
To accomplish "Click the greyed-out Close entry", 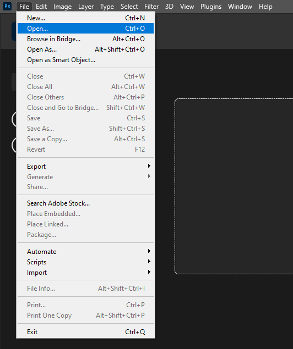I will pos(85,76).
